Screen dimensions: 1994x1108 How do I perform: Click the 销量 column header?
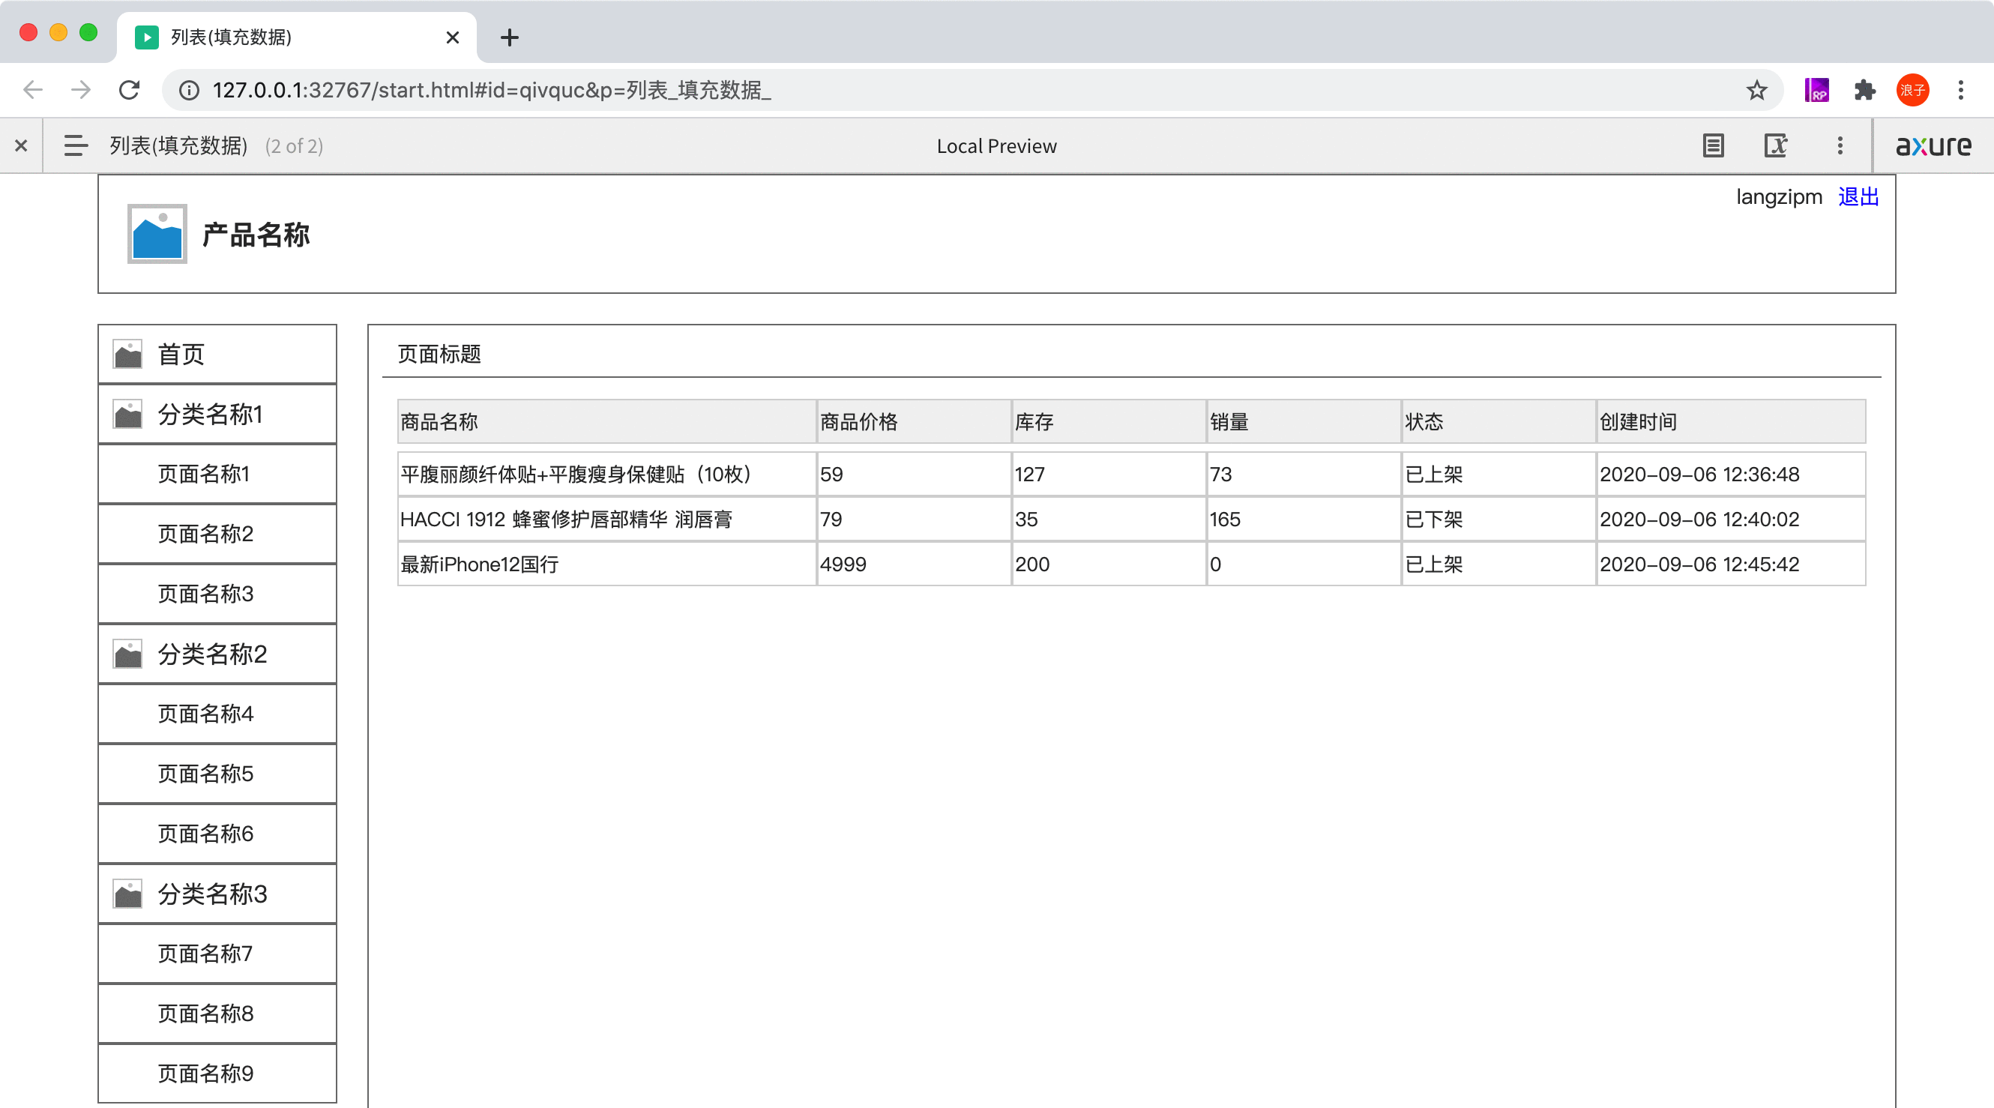tap(1304, 422)
